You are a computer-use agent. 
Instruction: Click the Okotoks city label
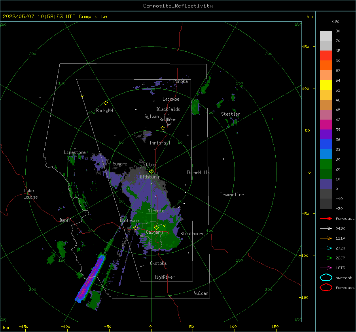158,263
